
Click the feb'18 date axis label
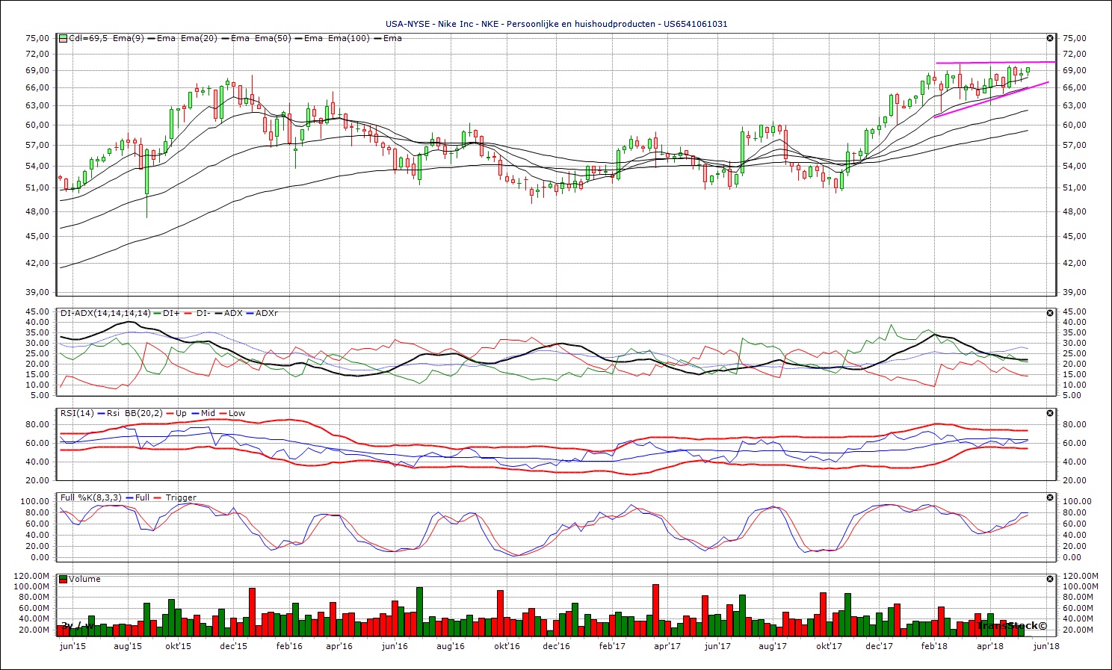click(934, 646)
